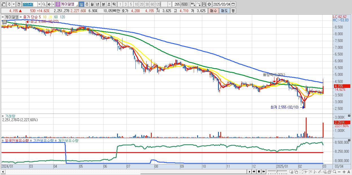Select the 틱 (tick) period button
The height and width of the screenshot is (175, 352).
(114, 4)
